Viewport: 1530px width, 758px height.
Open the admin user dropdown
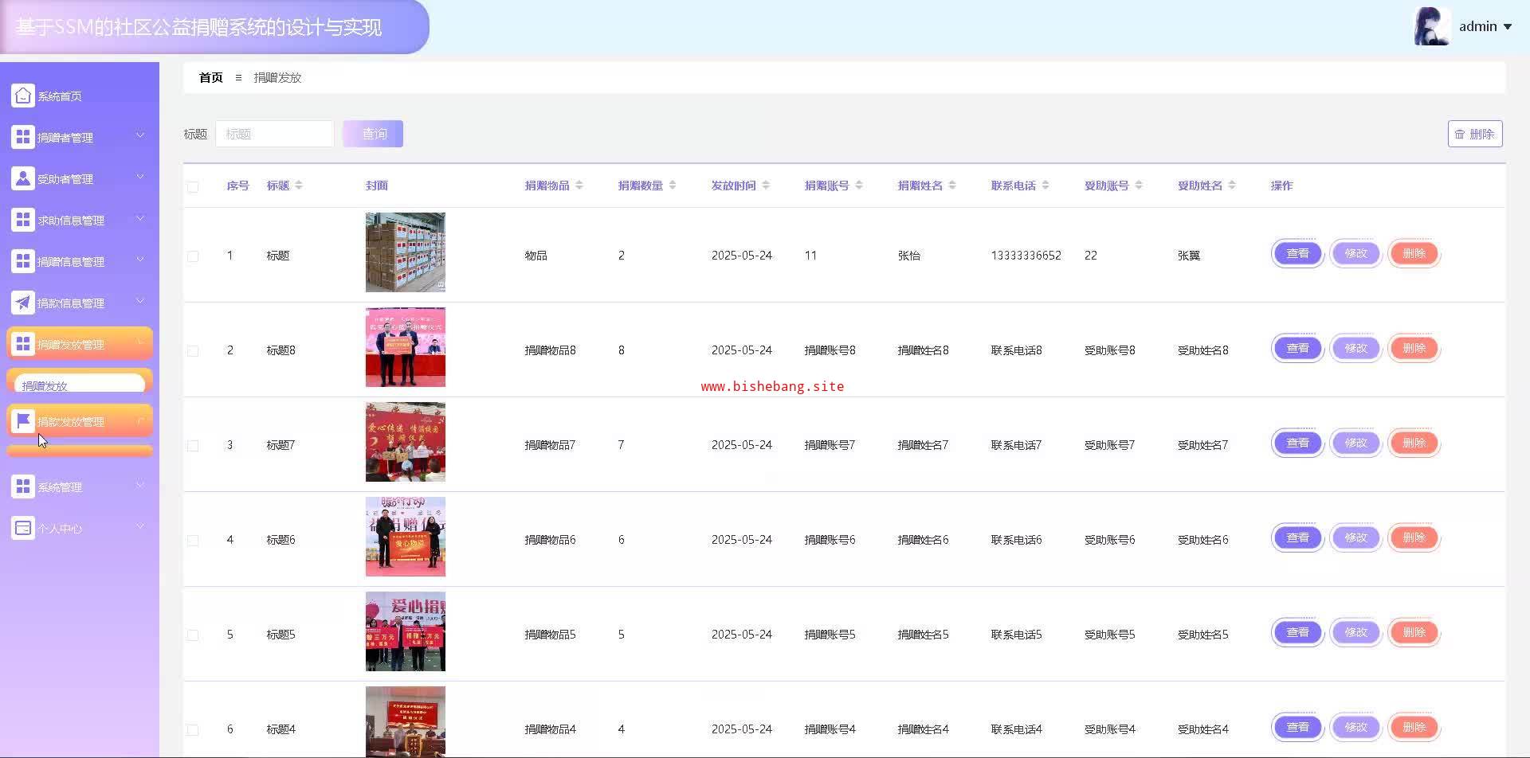pos(1485,26)
